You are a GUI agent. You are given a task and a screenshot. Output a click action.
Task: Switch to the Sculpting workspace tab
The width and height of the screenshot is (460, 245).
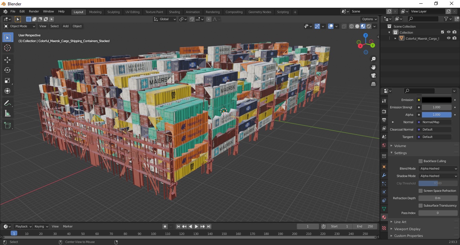click(x=113, y=12)
